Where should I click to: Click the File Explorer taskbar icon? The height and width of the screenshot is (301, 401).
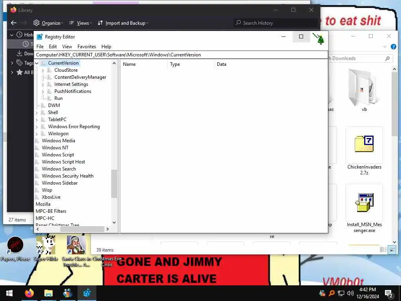click(x=48, y=293)
